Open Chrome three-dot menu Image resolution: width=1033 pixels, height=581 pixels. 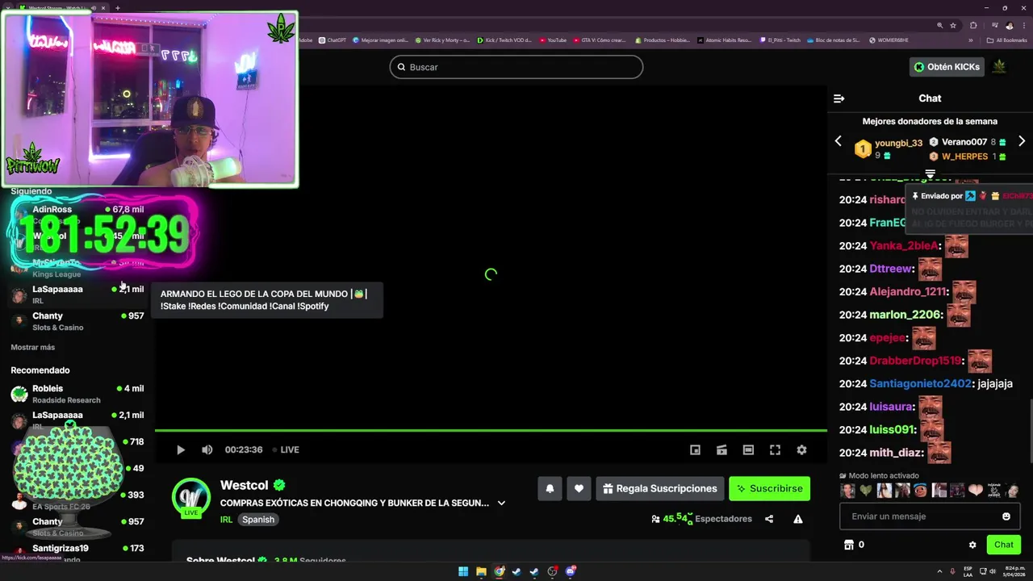(1025, 25)
